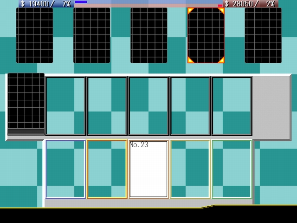The image size is (297, 223).
Task: Pick the leftmost face-down card in top row
Action: [x=34, y=35]
